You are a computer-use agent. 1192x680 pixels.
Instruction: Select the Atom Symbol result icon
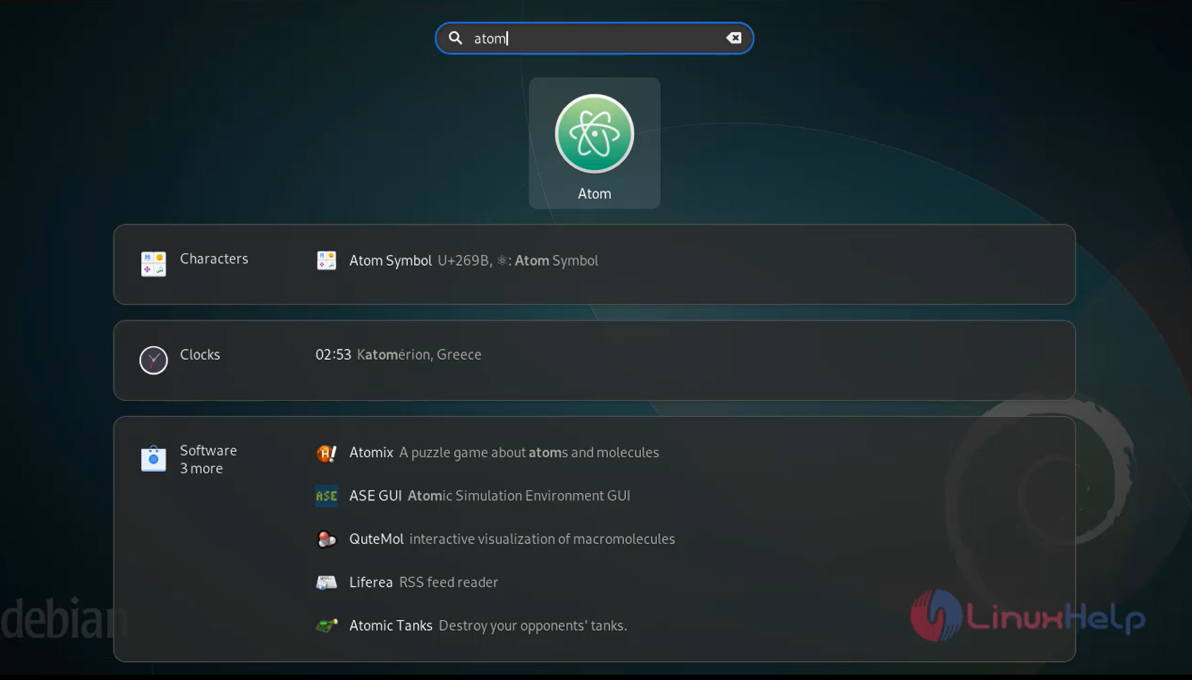click(x=326, y=260)
